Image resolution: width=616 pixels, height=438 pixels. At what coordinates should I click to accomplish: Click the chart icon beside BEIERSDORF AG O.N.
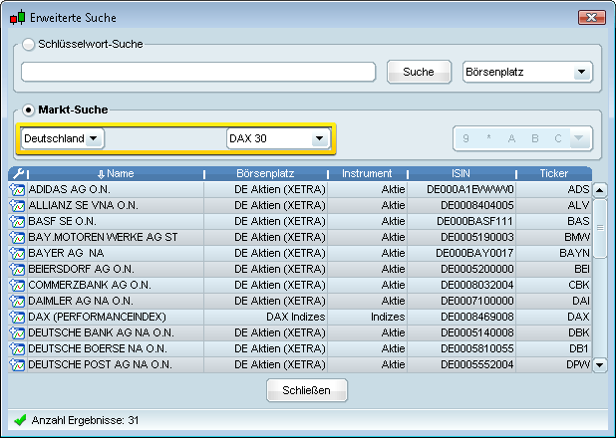[x=17, y=269]
